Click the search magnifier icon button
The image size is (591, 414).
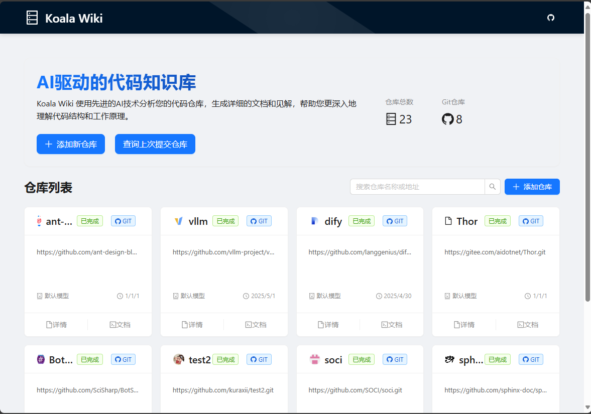(x=492, y=187)
